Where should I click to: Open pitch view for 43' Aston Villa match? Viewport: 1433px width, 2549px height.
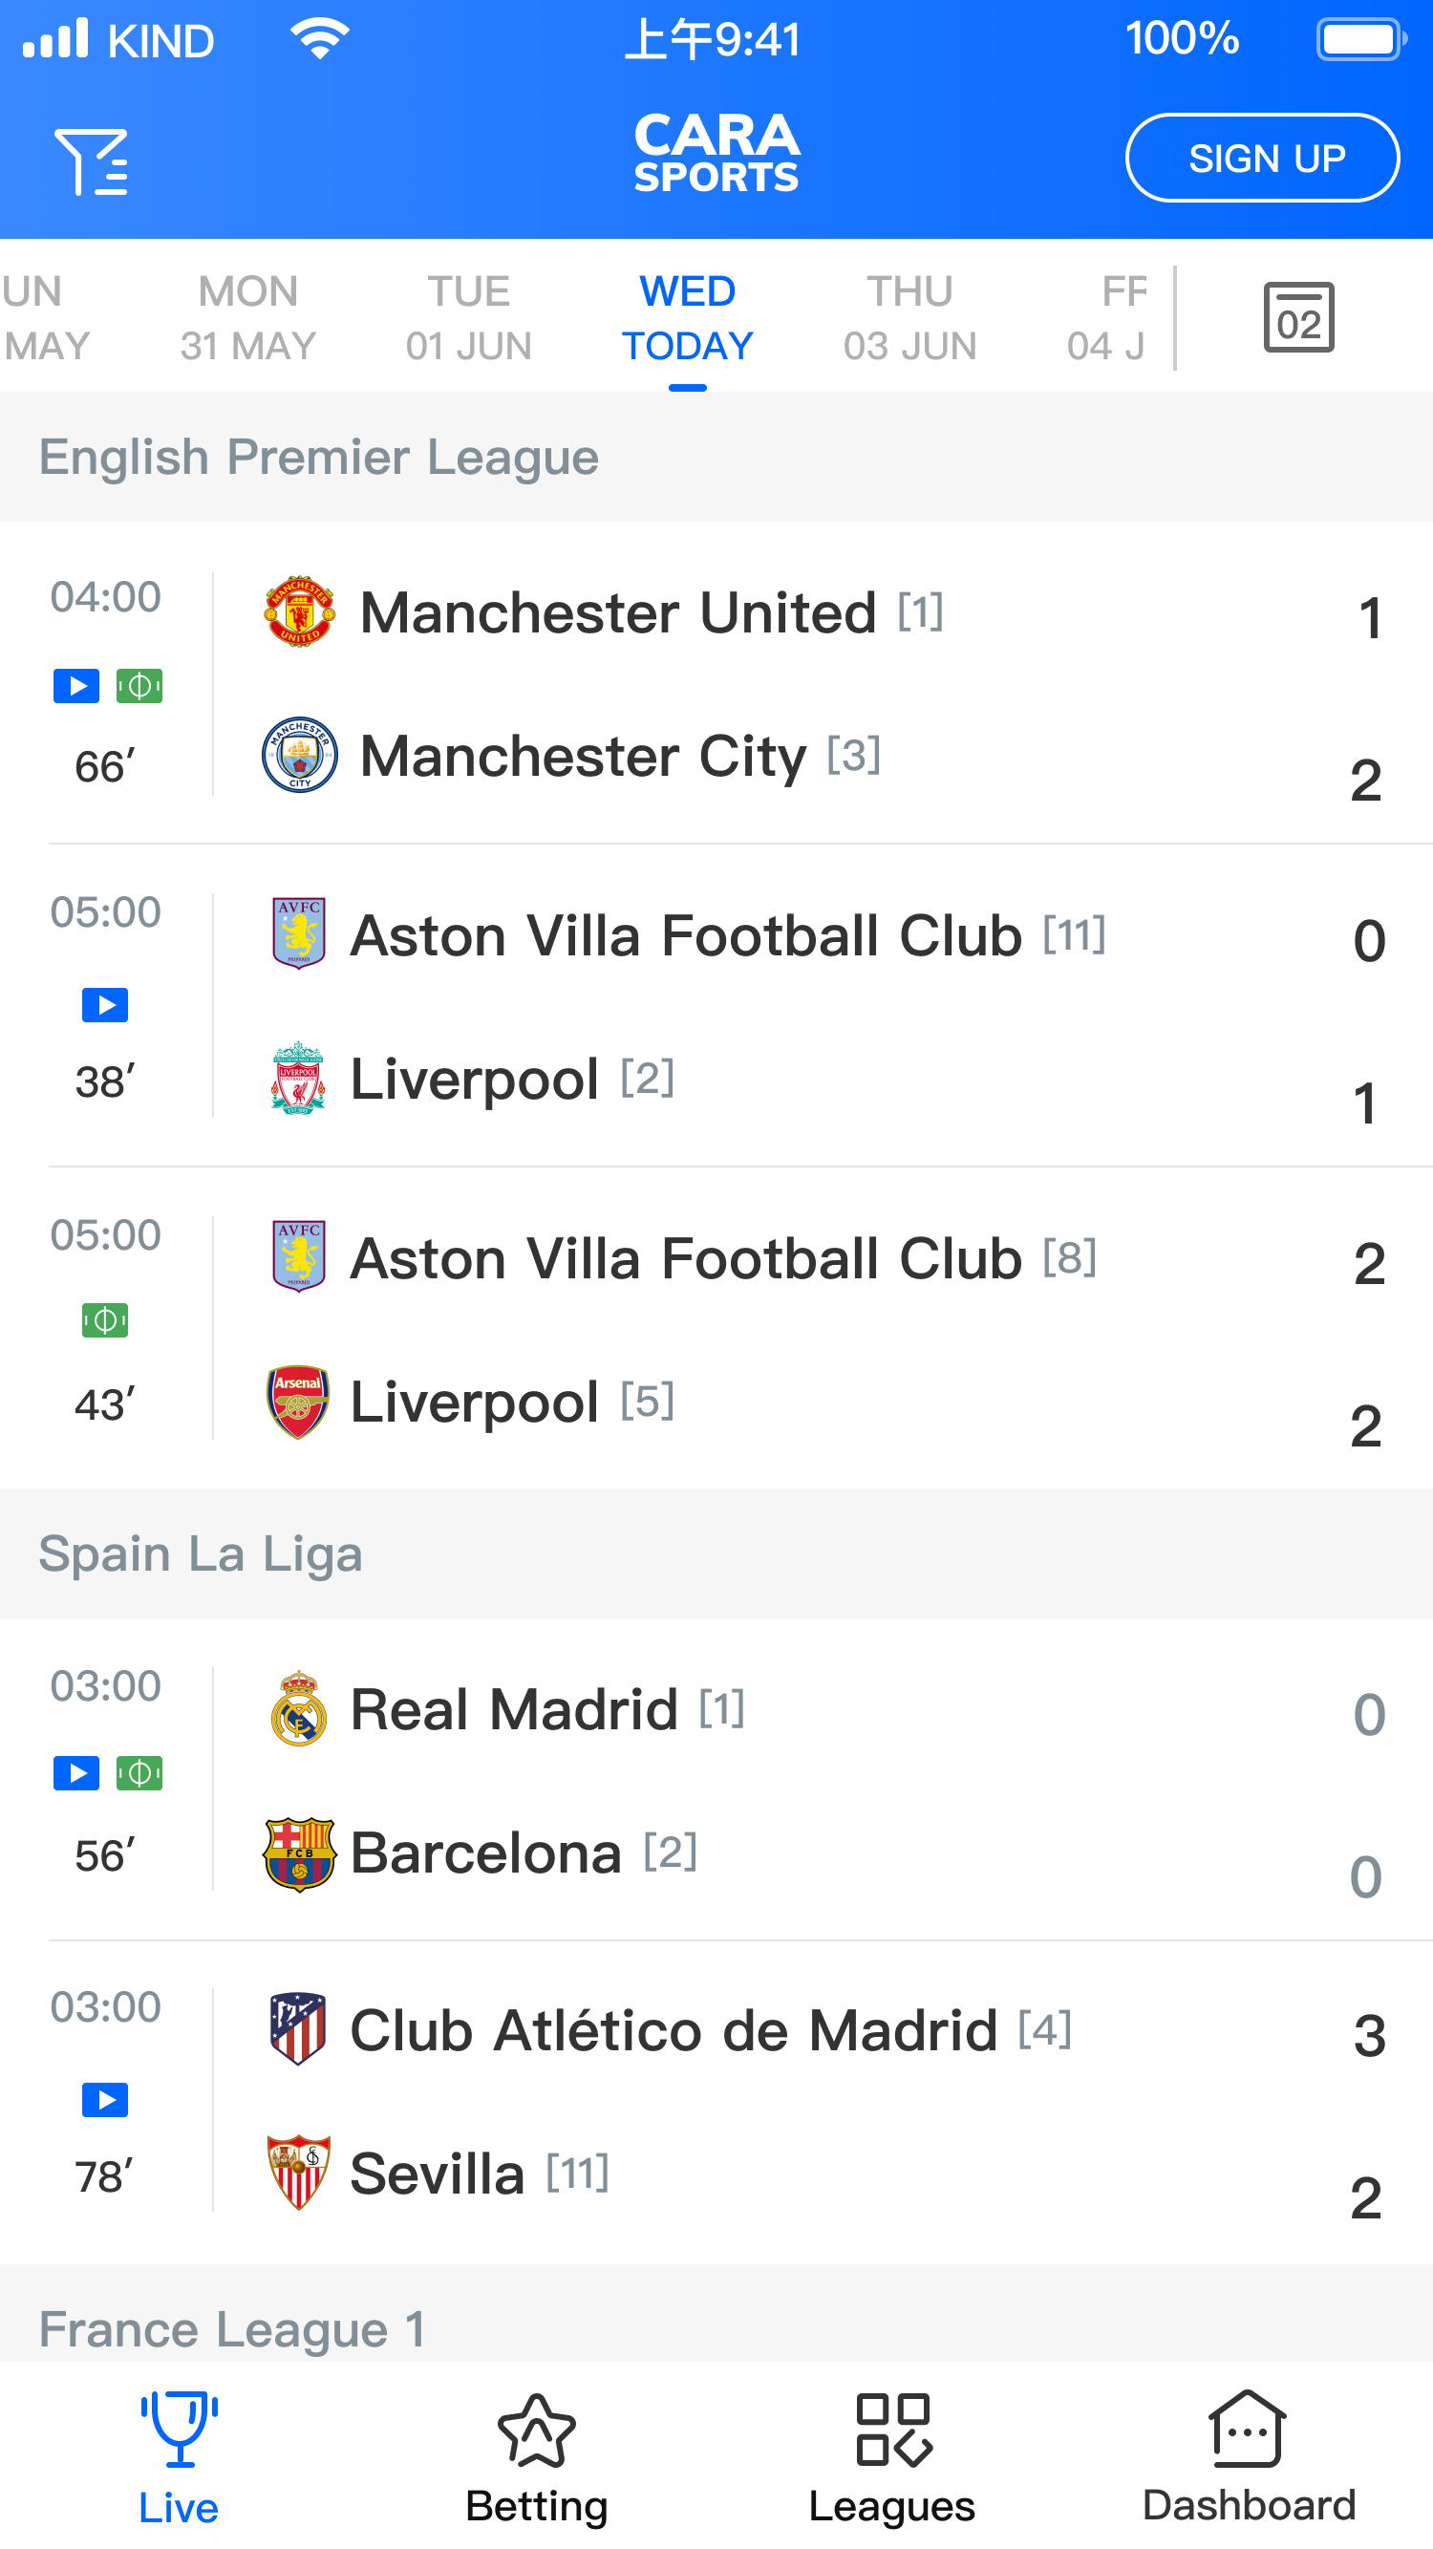pos(105,1320)
